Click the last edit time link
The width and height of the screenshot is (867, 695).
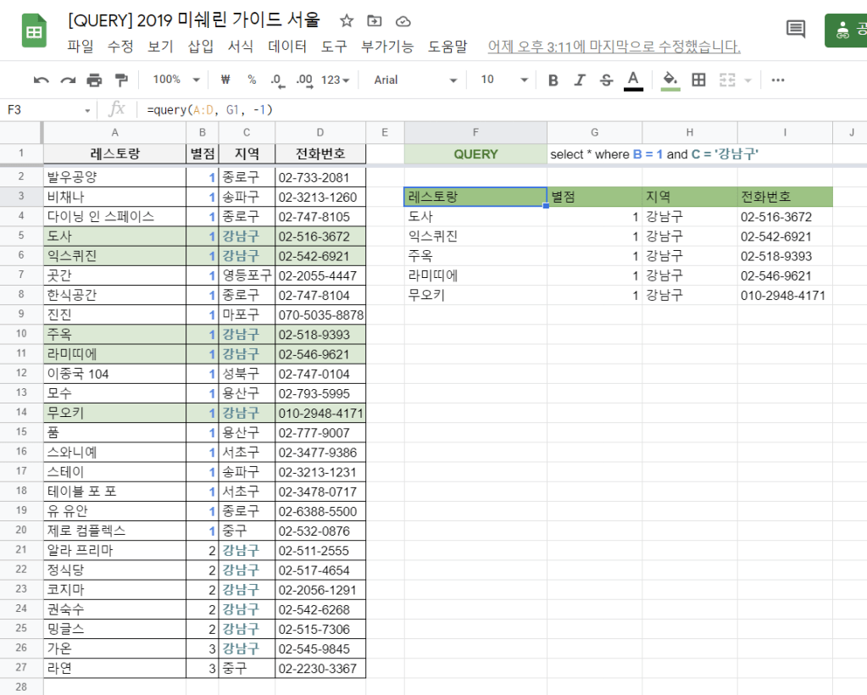[x=614, y=47]
